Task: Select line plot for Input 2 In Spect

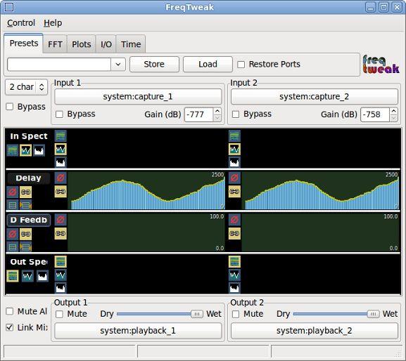Action: pyautogui.click(x=234, y=149)
